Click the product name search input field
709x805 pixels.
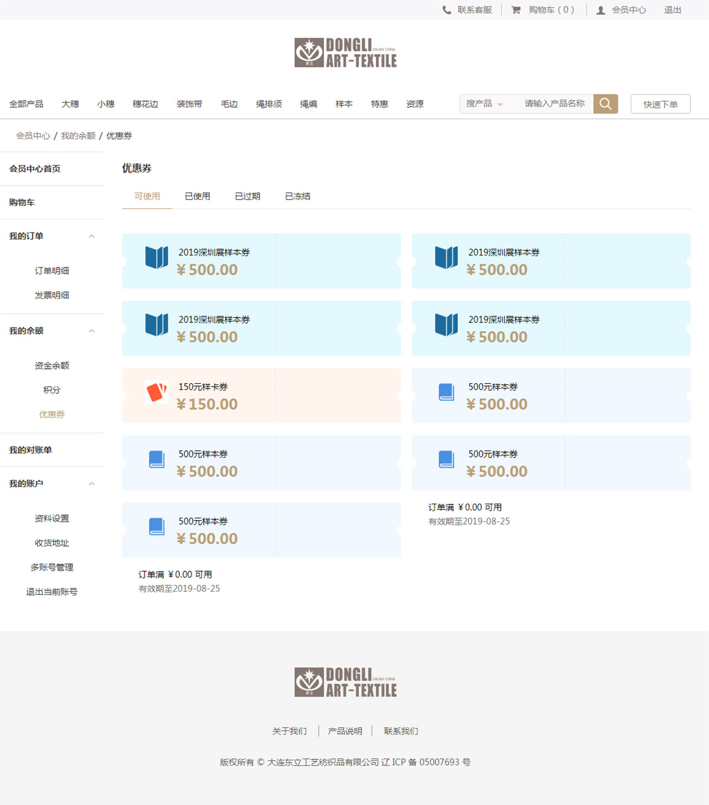click(x=554, y=104)
